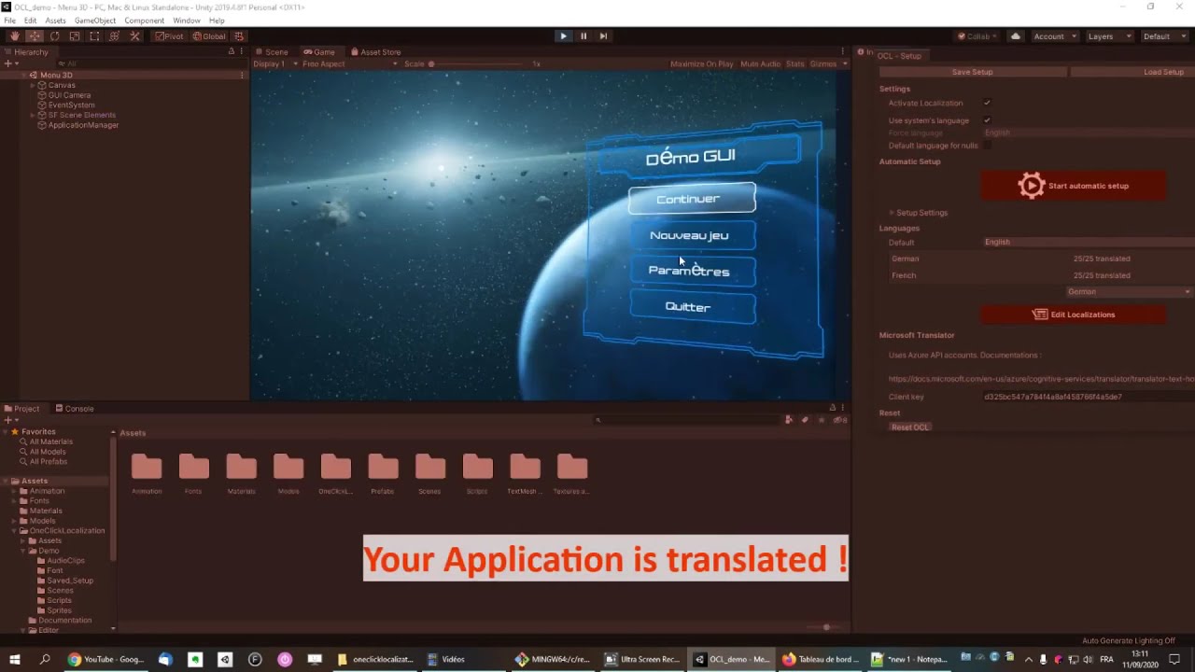Open the Component menu
This screenshot has height=672, width=1195.
pos(144,21)
